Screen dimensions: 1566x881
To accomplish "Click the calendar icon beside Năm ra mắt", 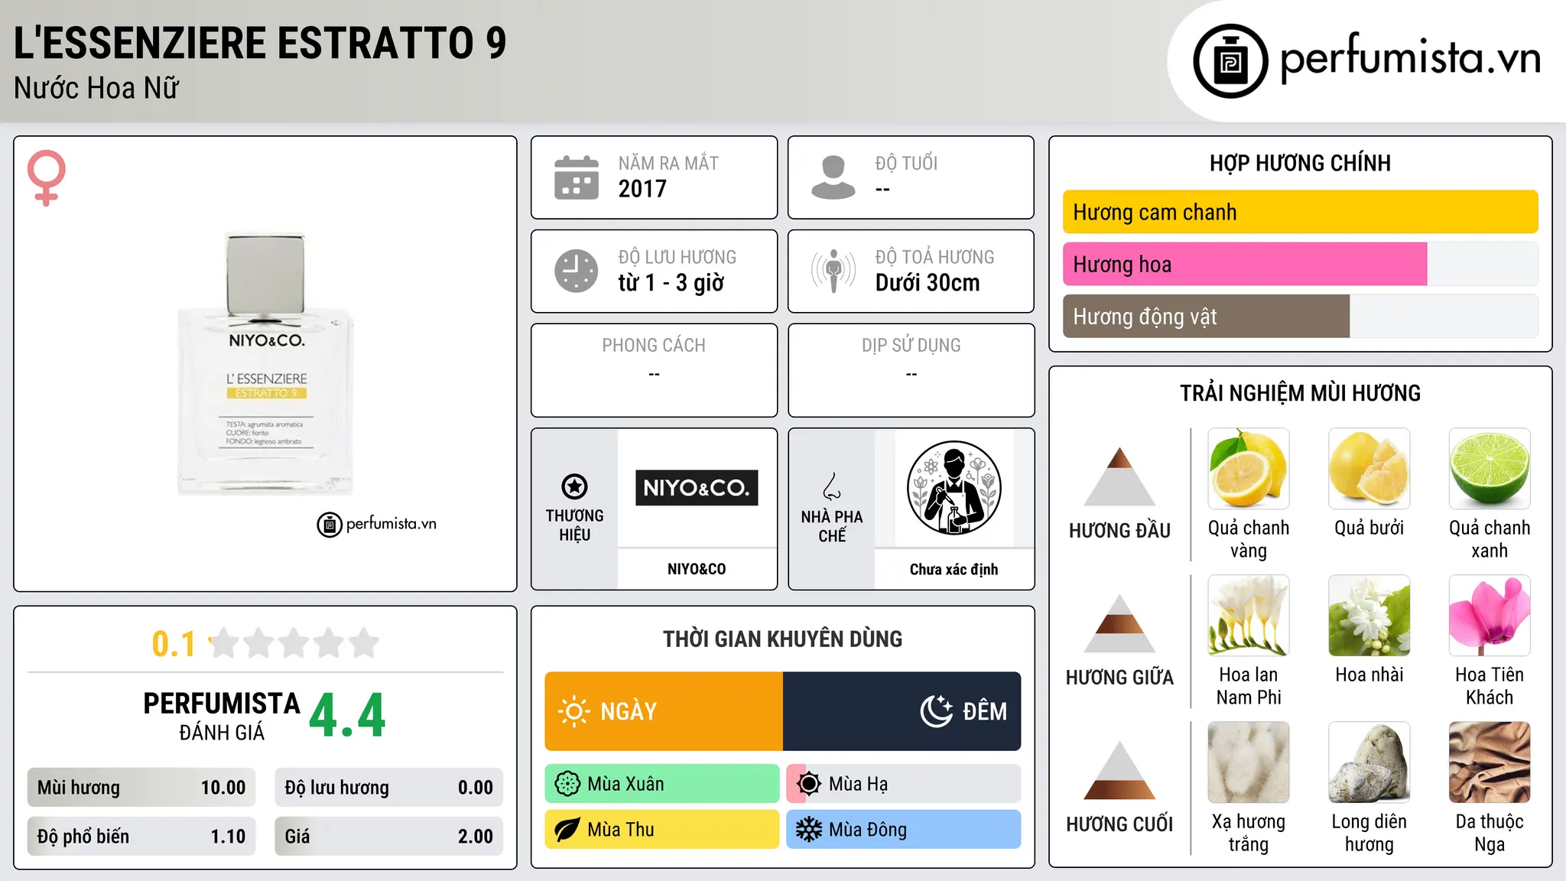I will (577, 177).
